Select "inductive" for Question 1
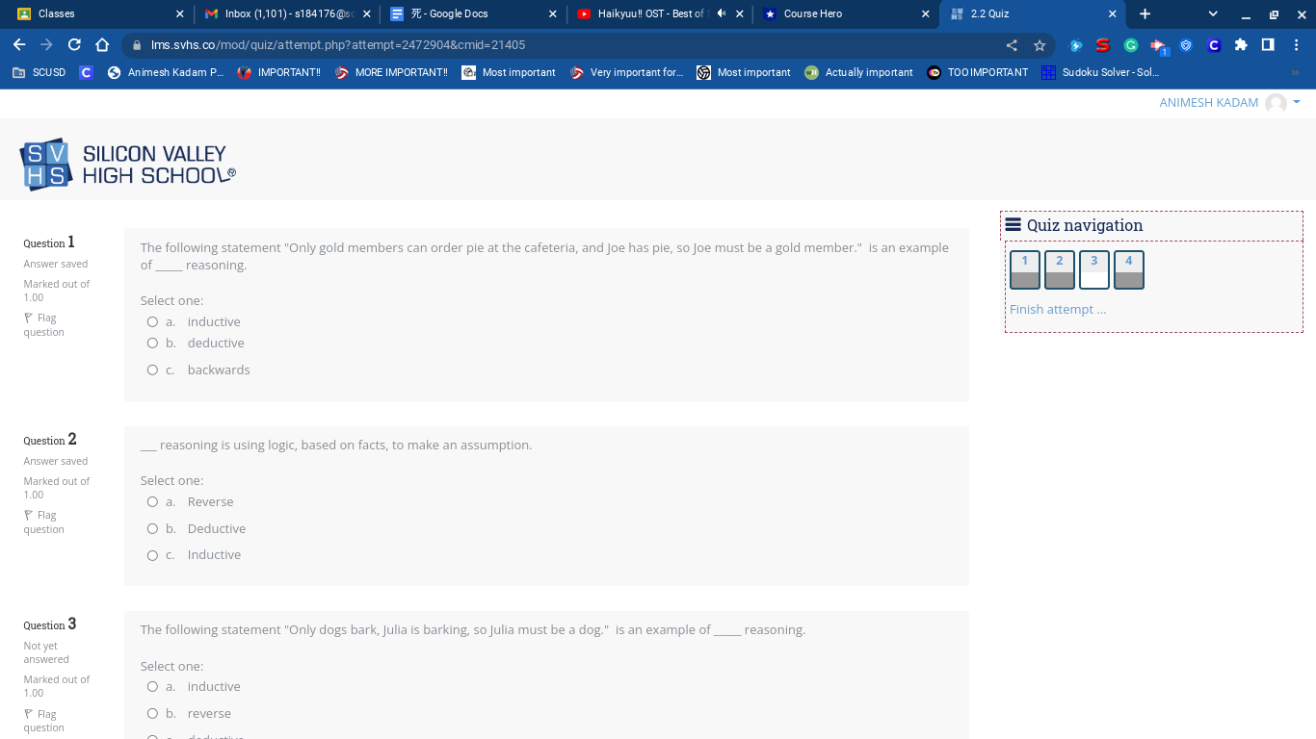The image size is (1316, 739). tap(152, 321)
